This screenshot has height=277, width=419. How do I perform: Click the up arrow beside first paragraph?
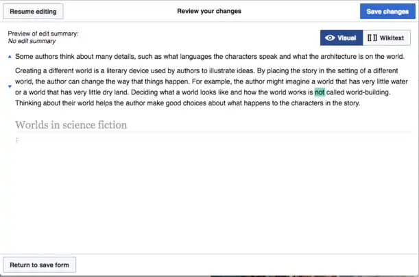(x=9, y=56)
